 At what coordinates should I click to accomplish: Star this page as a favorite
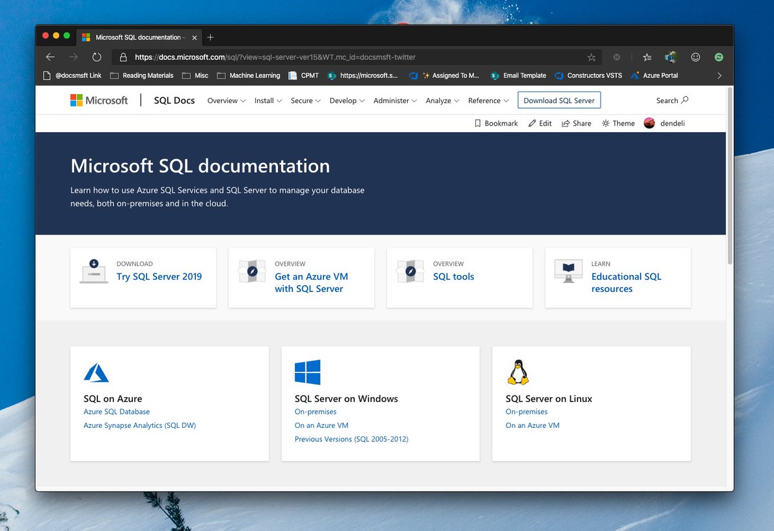pos(591,57)
